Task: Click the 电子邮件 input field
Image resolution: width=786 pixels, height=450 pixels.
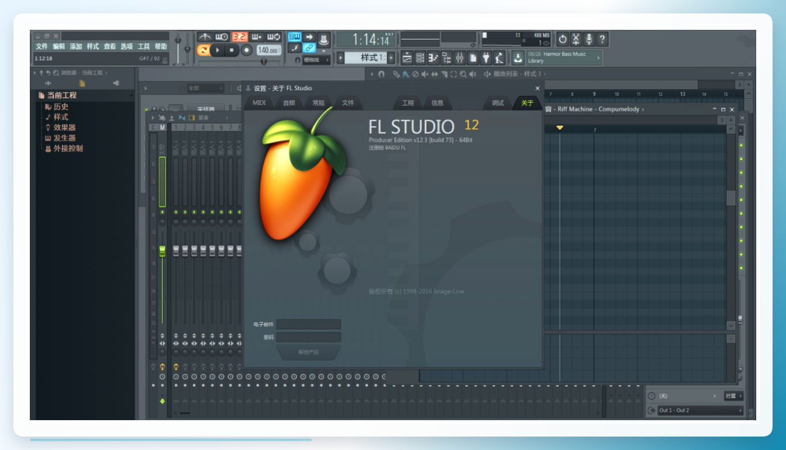Action: click(309, 324)
